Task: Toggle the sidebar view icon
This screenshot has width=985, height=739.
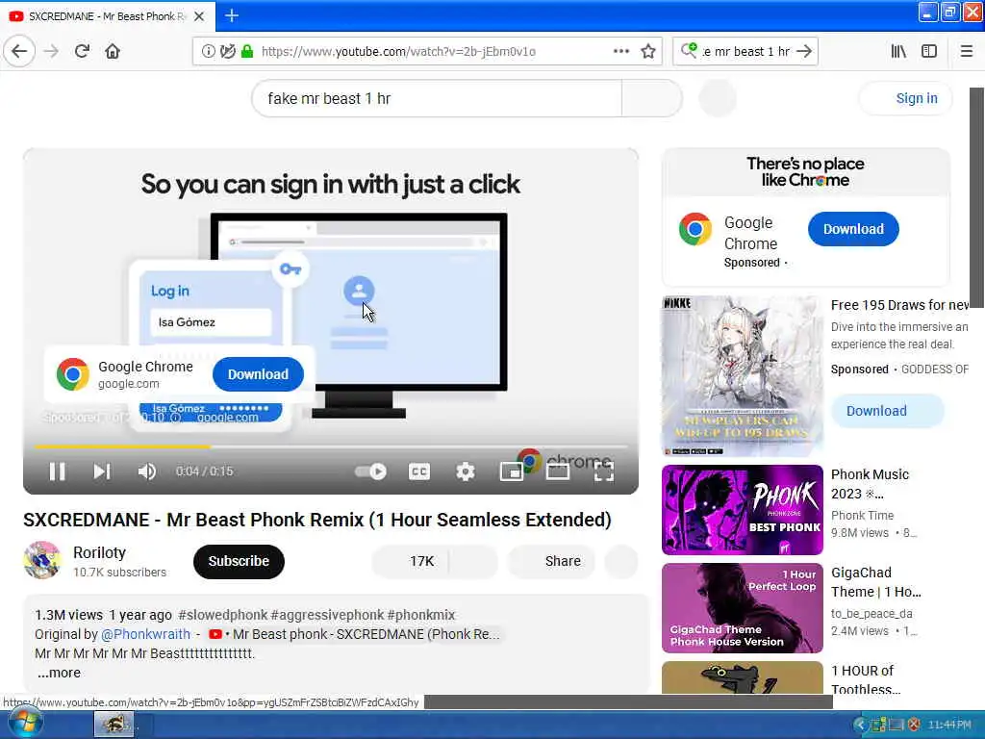Action: 929,51
